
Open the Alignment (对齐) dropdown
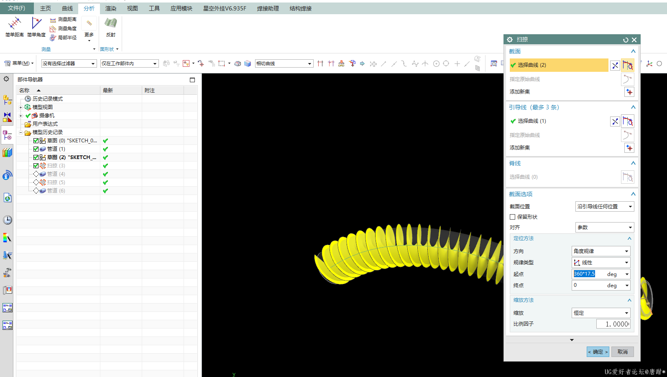pos(605,228)
